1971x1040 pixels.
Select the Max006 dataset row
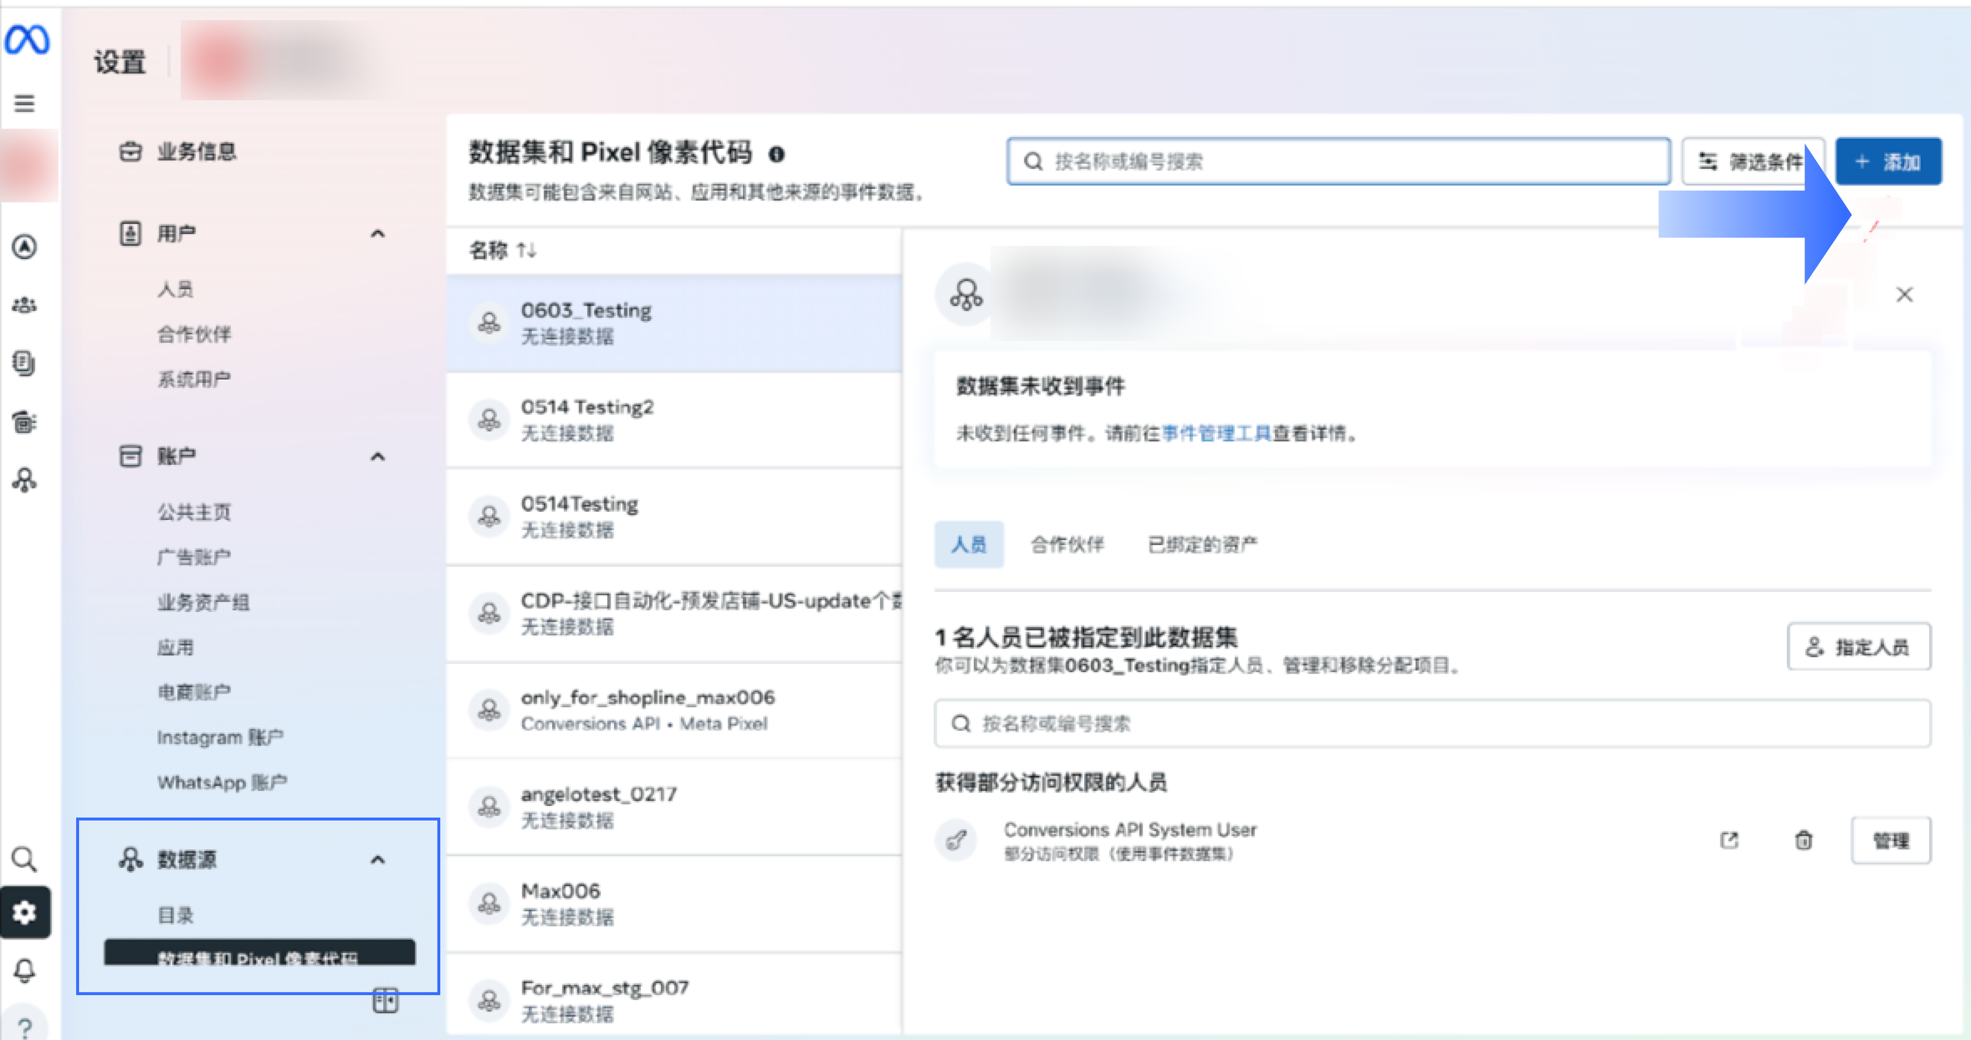(x=674, y=904)
